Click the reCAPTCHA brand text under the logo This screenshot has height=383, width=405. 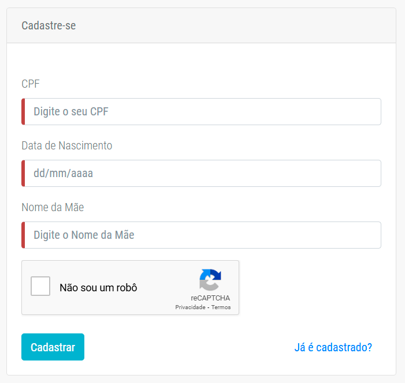[210, 298]
